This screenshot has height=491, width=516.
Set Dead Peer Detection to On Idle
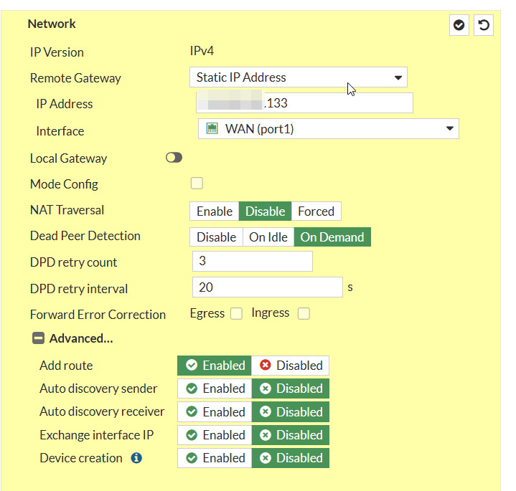tap(268, 237)
